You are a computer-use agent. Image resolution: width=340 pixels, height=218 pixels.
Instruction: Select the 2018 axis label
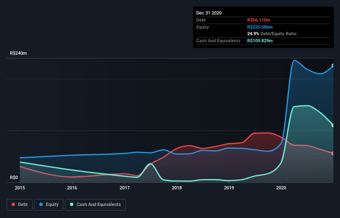(177, 188)
